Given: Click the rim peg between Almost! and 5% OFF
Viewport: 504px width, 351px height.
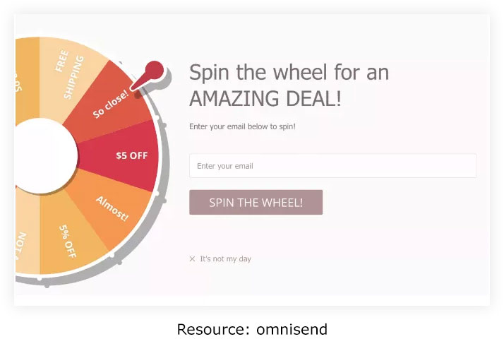Looking at the screenshot, I should [x=120, y=262].
